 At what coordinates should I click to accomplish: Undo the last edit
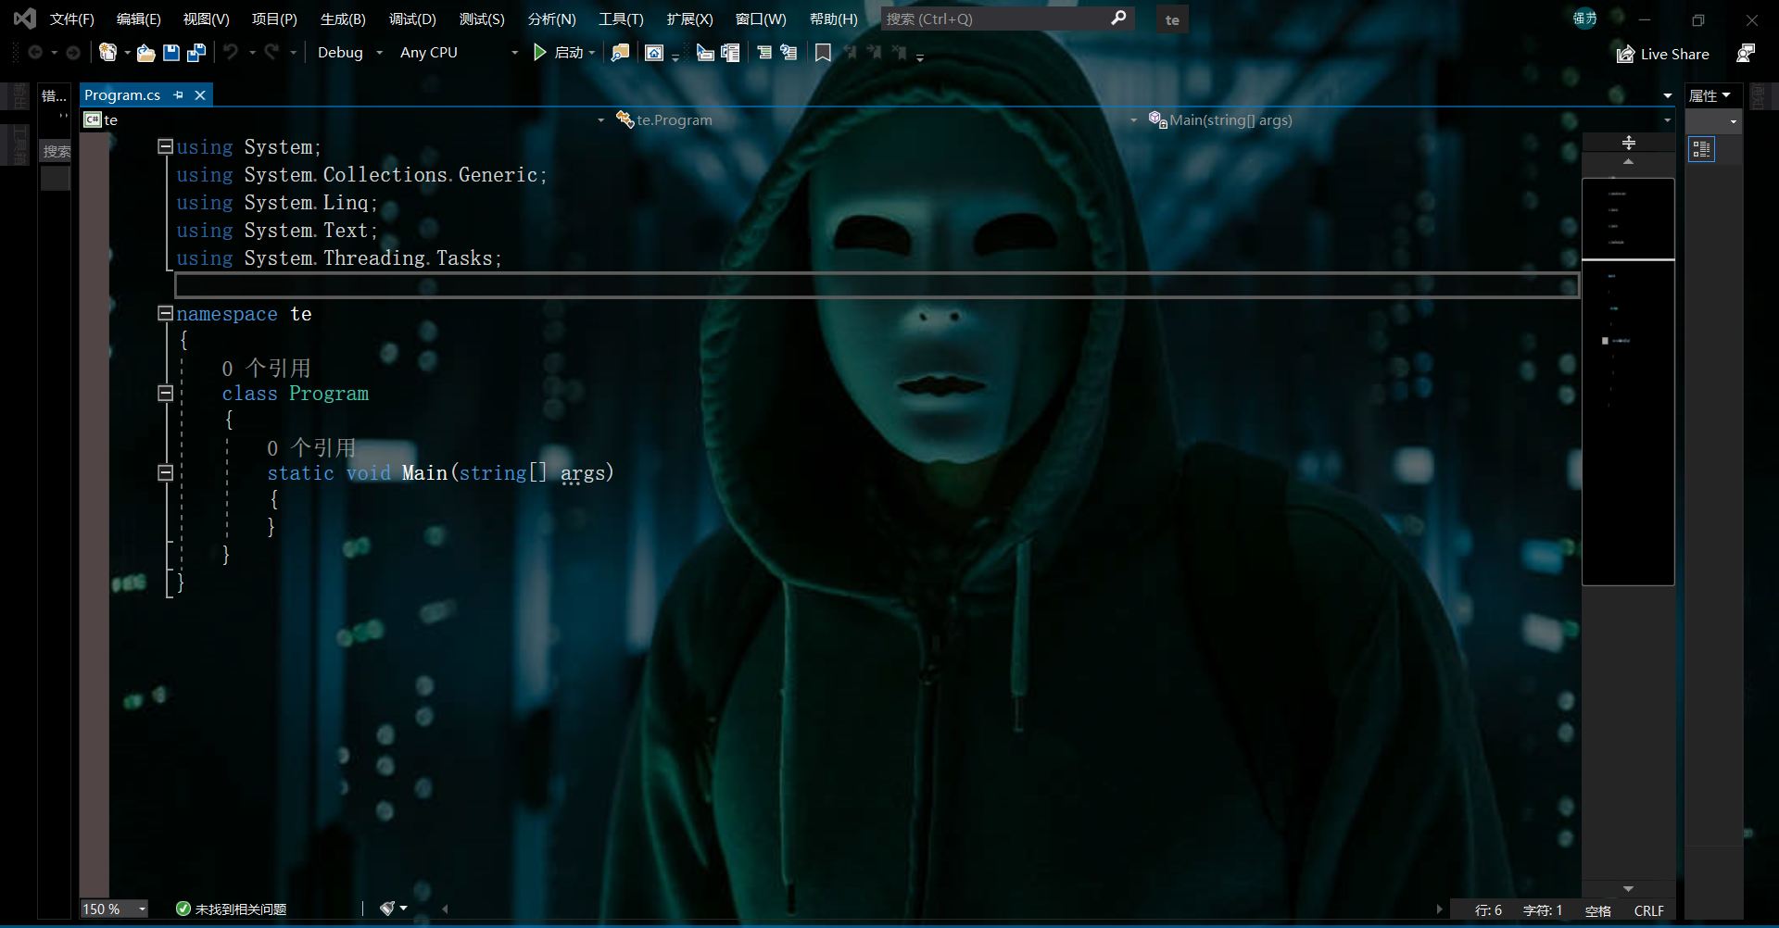pyautogui.click(x=232, y=53)
